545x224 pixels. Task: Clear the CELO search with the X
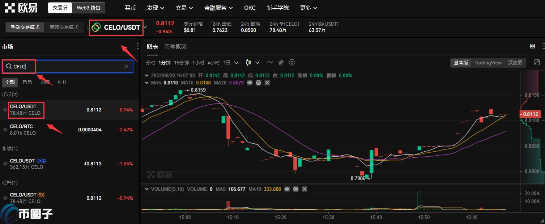click(126, 66)
